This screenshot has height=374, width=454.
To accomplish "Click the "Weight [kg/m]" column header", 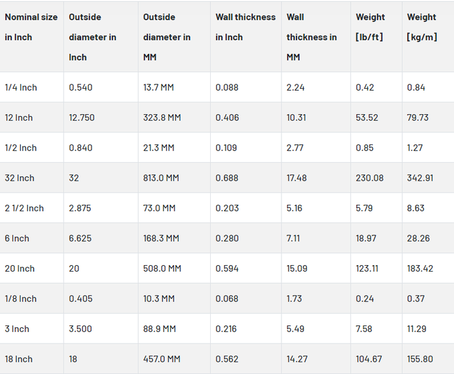I will tap(422, 27).
